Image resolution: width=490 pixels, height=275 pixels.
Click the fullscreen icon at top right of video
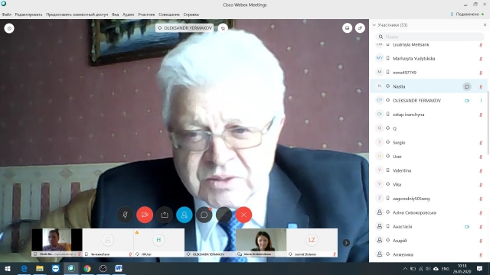click(360, 28)
